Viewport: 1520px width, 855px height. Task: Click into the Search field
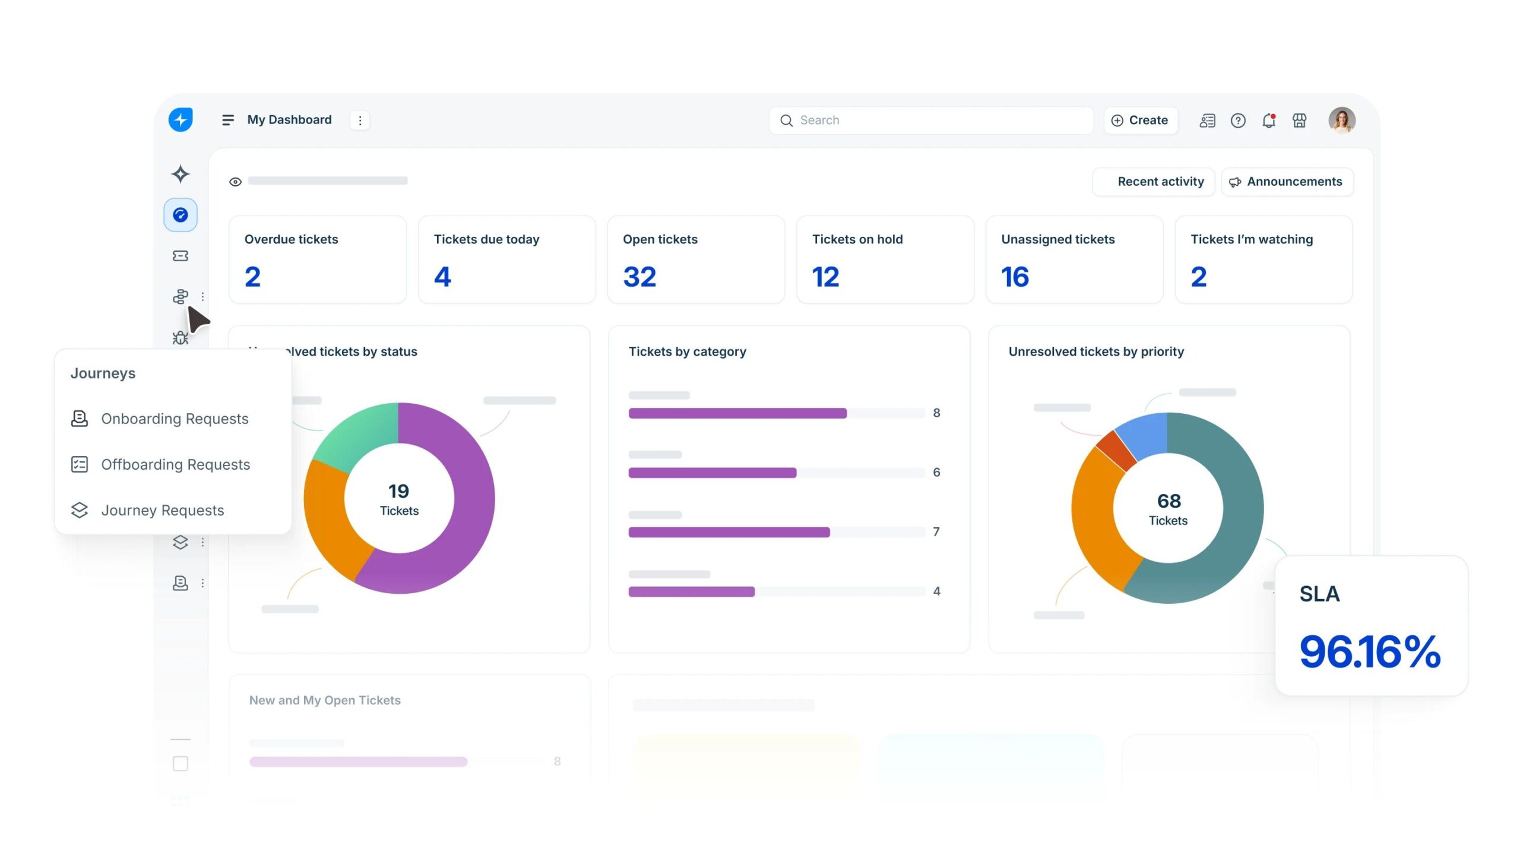pyautogui.click(x=931, y=121)
